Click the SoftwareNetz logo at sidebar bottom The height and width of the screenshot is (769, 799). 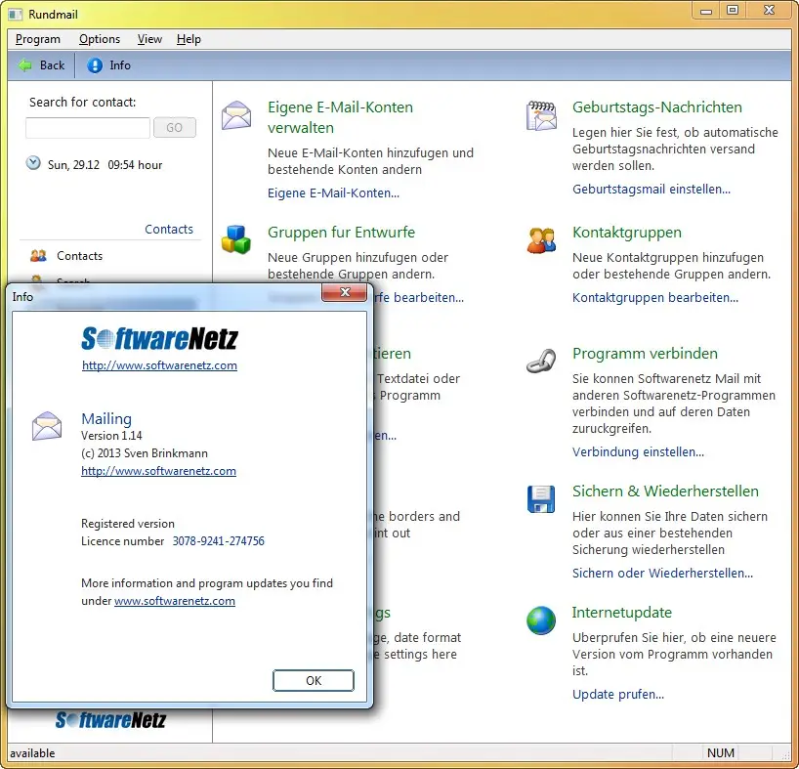click(x=110, y=719)
